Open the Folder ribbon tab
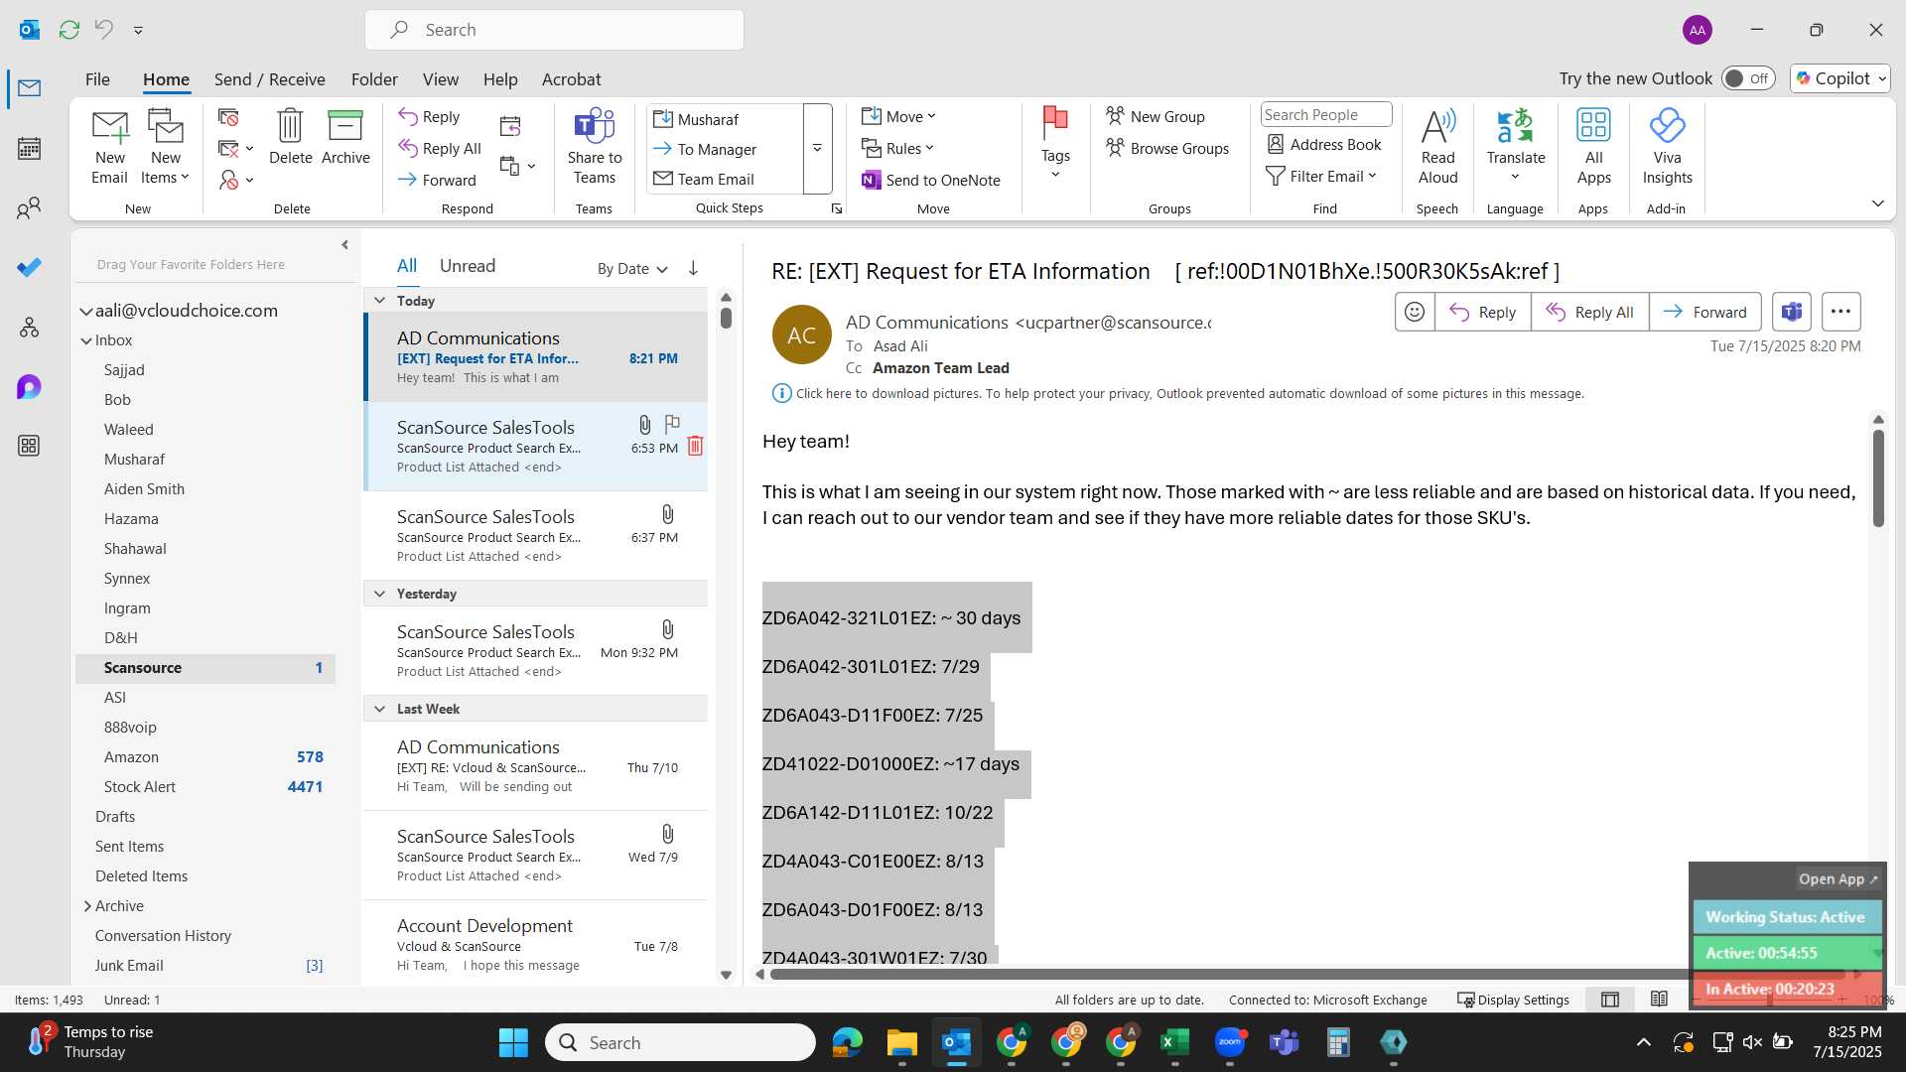The height and width of the screenshot is (1072, 1906). click(374, 79)
